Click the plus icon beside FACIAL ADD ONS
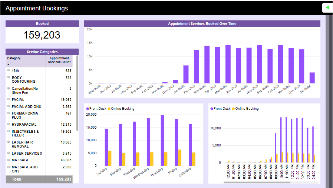The height and width of the screenshot is (188, 333). point(9,106)
